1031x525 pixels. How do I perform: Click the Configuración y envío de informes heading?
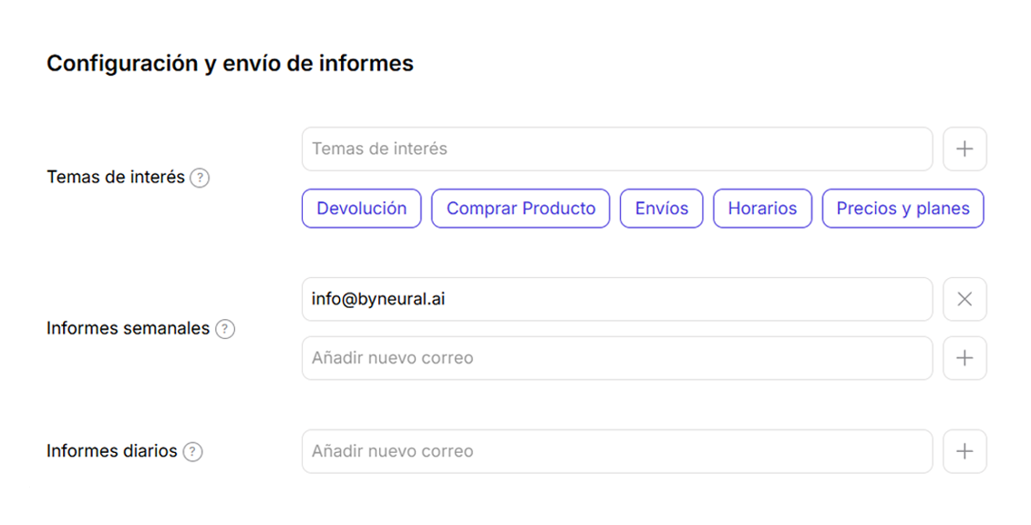coord(231,63)
